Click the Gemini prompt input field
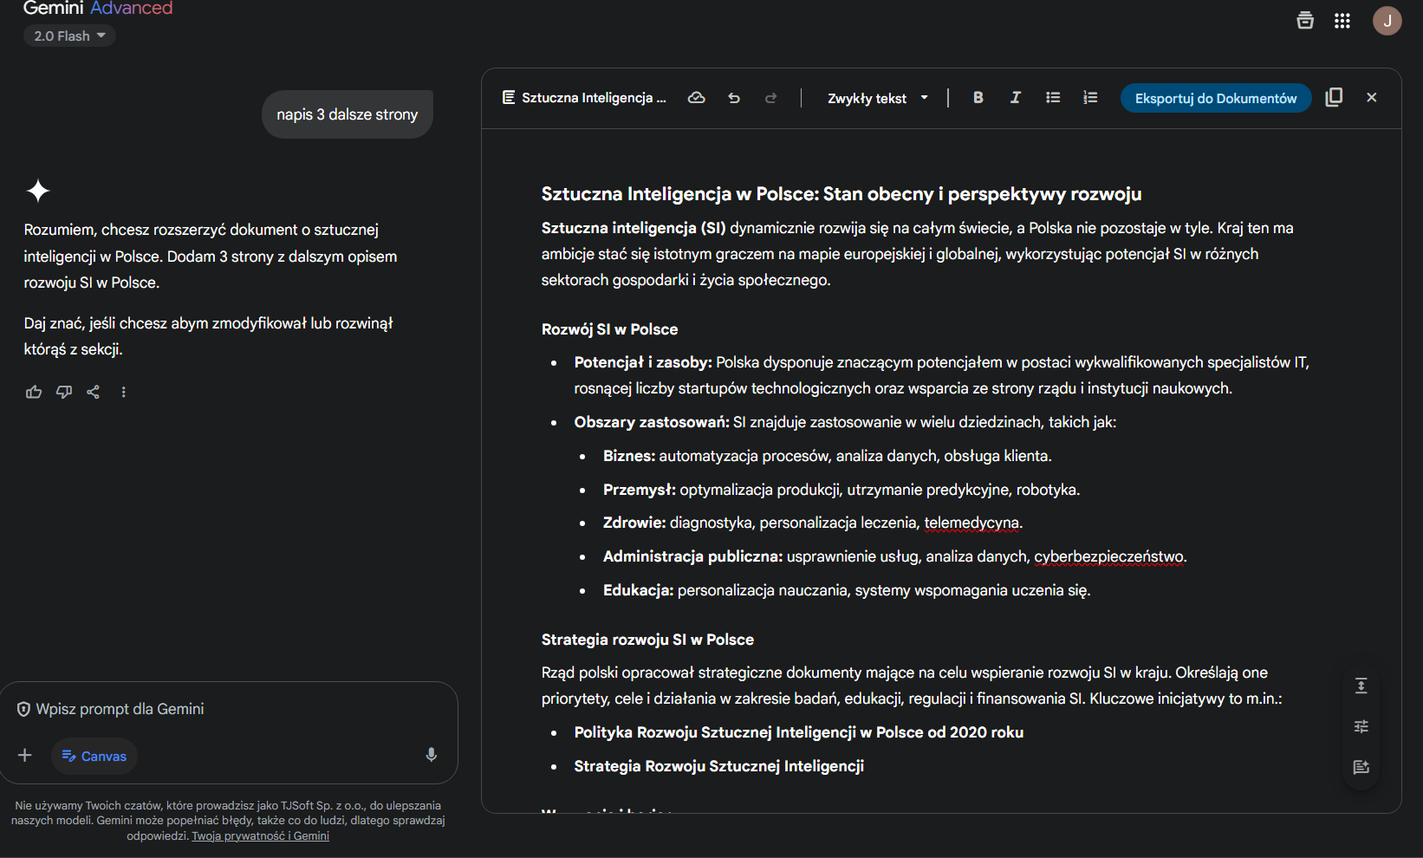The height and width of the screenshot is (858, 1423). 217,708
